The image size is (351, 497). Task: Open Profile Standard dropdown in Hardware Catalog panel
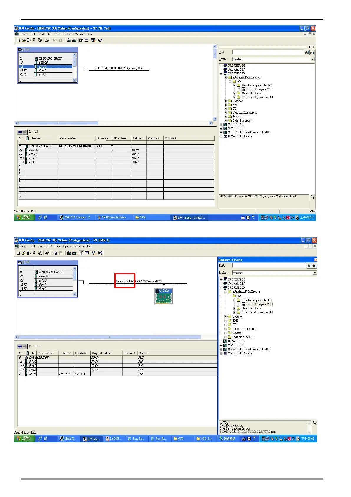[x=314, y=273]
